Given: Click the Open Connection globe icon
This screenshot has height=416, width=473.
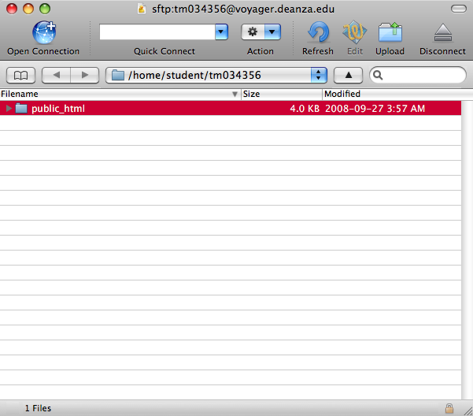Looking at the screenshot, I should click(x=44, y=32).
